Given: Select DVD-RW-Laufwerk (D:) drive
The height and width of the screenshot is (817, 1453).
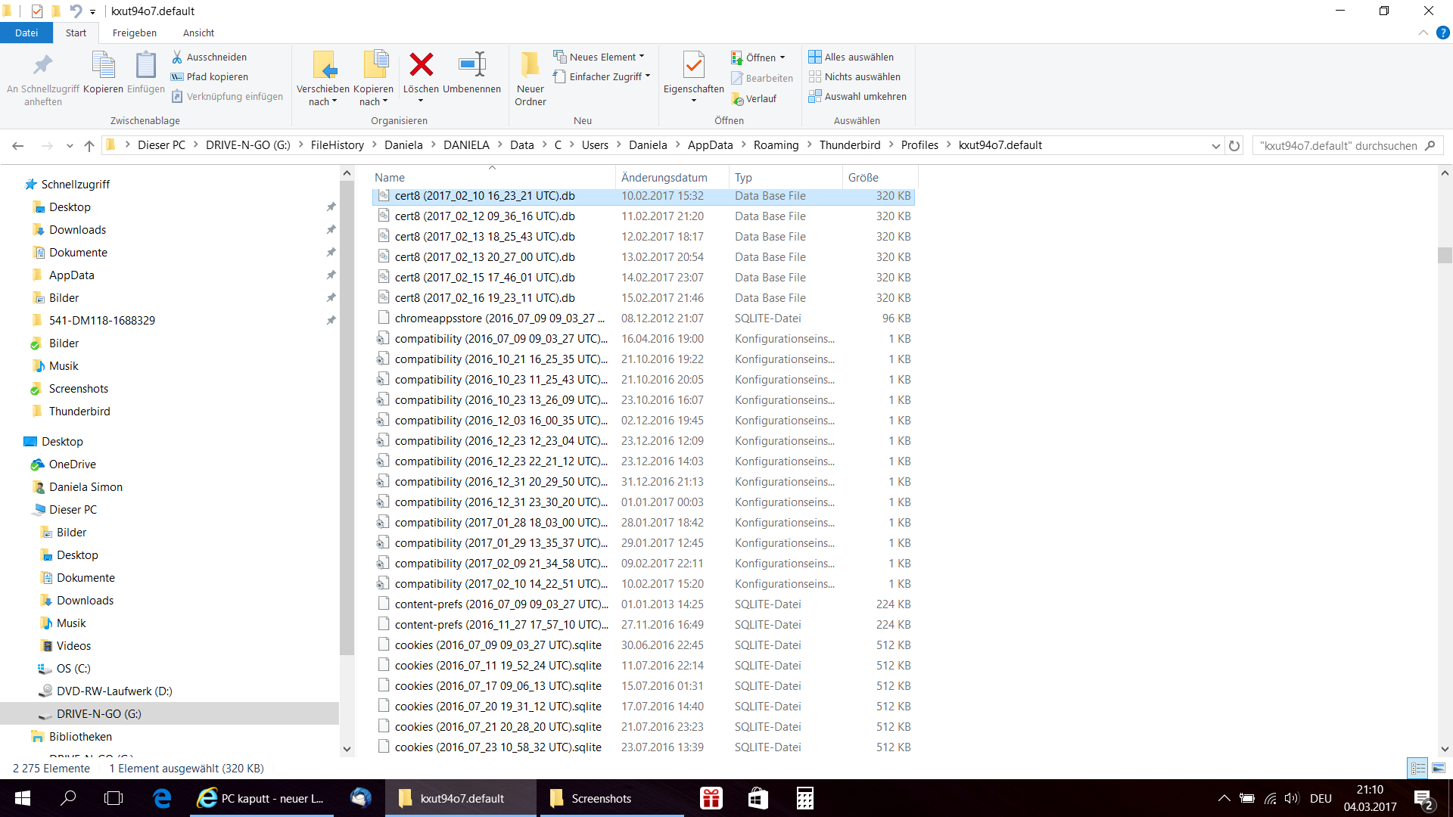Looking at the screenshot, I should click(x=114, y=691).
